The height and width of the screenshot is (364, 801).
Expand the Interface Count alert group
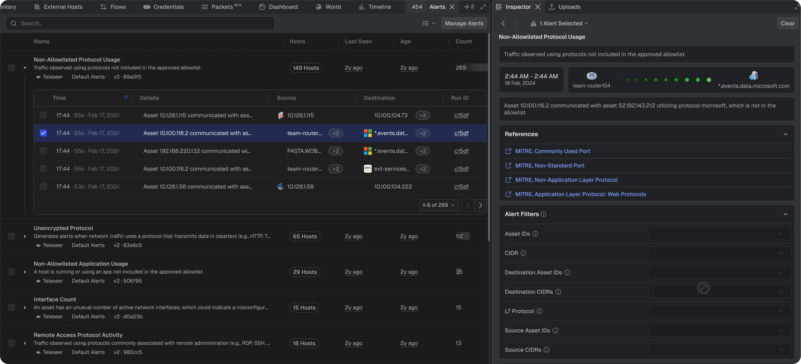point(25,308)
